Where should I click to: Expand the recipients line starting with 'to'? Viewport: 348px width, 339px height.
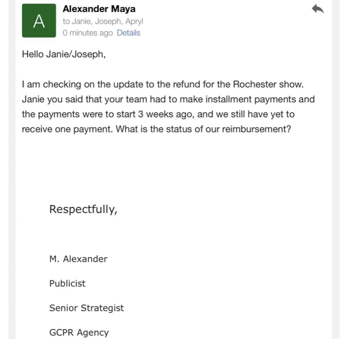pyautogui.click(x=103, y=21)
